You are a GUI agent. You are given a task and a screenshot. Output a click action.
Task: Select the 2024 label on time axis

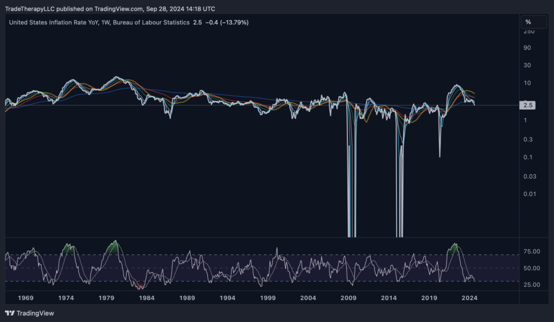tap(470, 298)
